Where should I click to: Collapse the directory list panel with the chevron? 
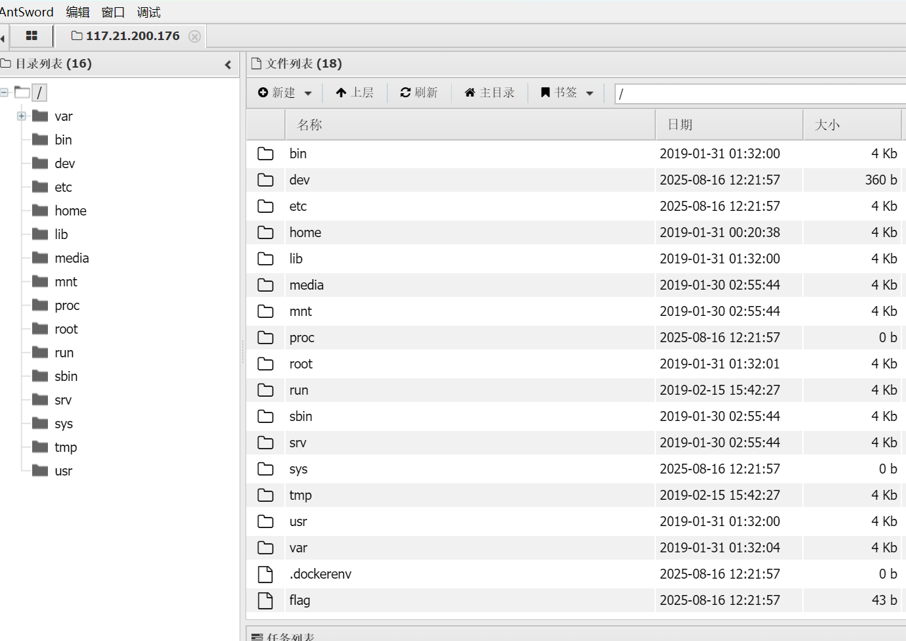pos(228,64)
